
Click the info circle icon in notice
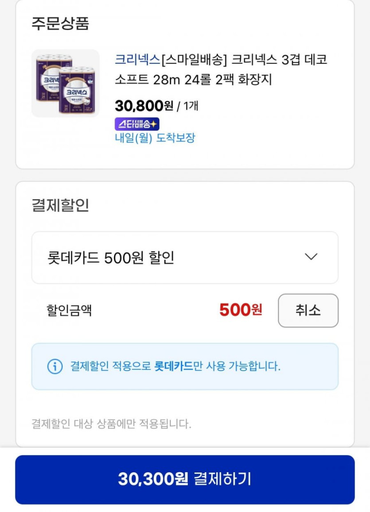(x=55, y=366)
